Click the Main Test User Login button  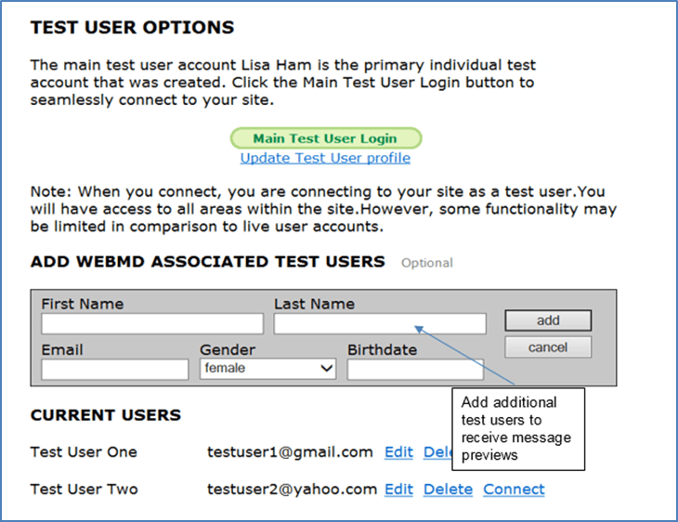(325, 139)
